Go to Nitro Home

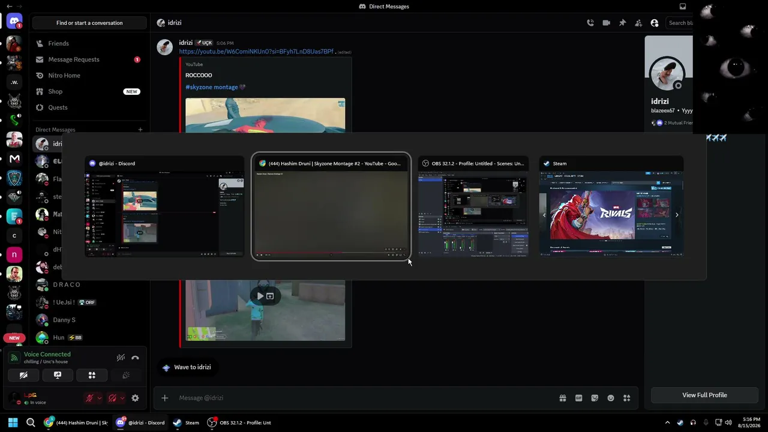pyautogui.click(x=89, y=76)
